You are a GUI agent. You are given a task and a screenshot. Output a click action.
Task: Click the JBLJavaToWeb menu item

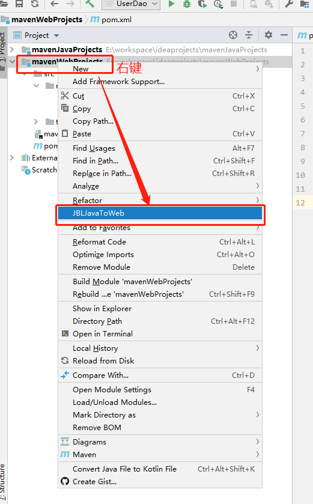coord(160,213)
